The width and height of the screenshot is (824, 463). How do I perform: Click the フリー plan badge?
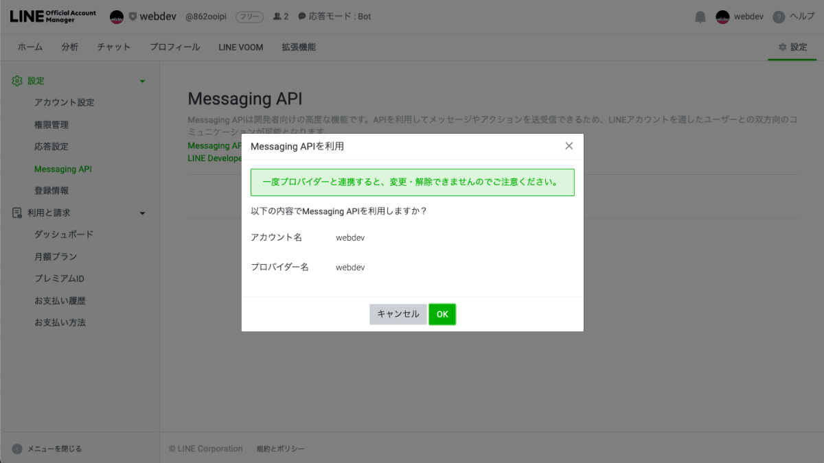click(249, 16)
